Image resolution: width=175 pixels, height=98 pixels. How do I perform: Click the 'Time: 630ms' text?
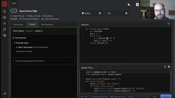(x=18, y=31)
